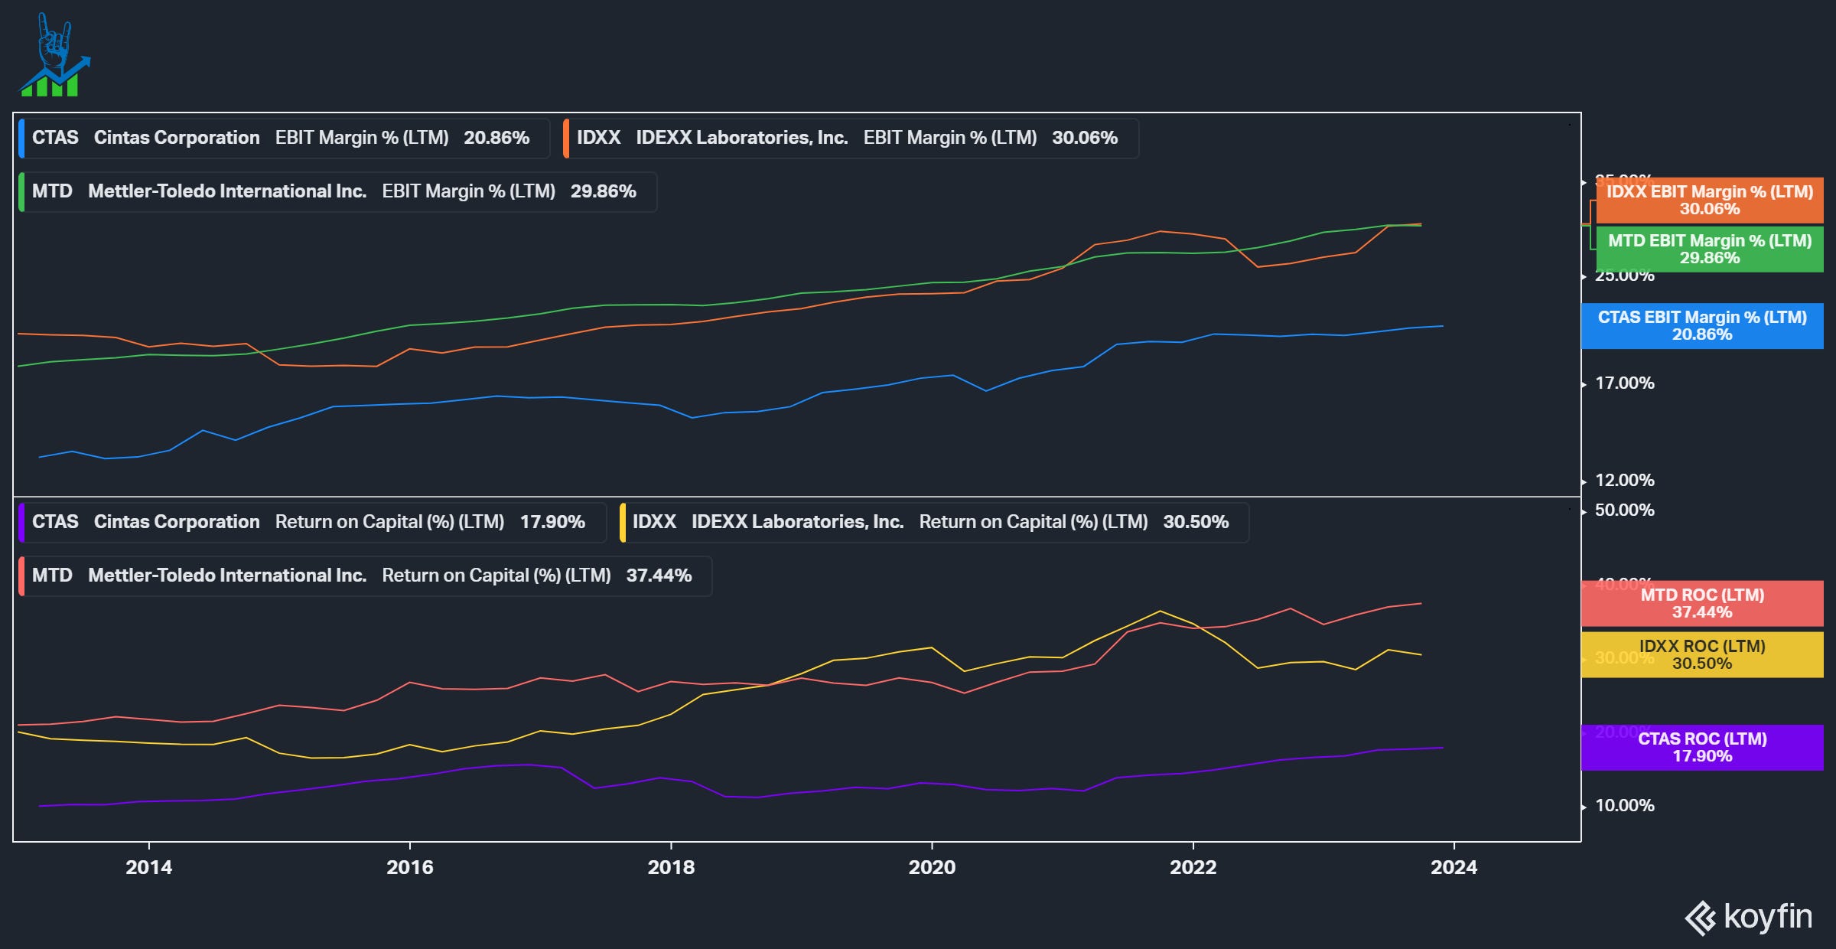The image size is (1836, 949).
Task: Click the 17.00% upper axis label
Action: [1625, 383]
